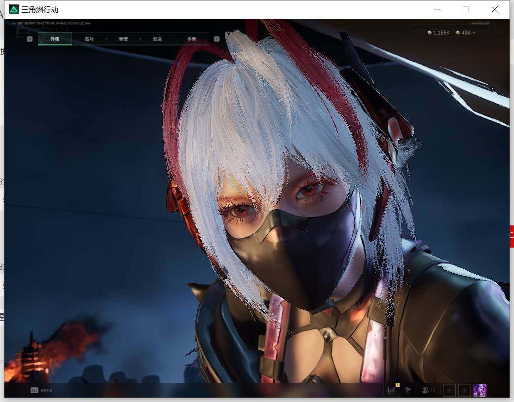Click the 1,155K currency balance
Viewport: 514px width, 402px height.
pos(439,33)
